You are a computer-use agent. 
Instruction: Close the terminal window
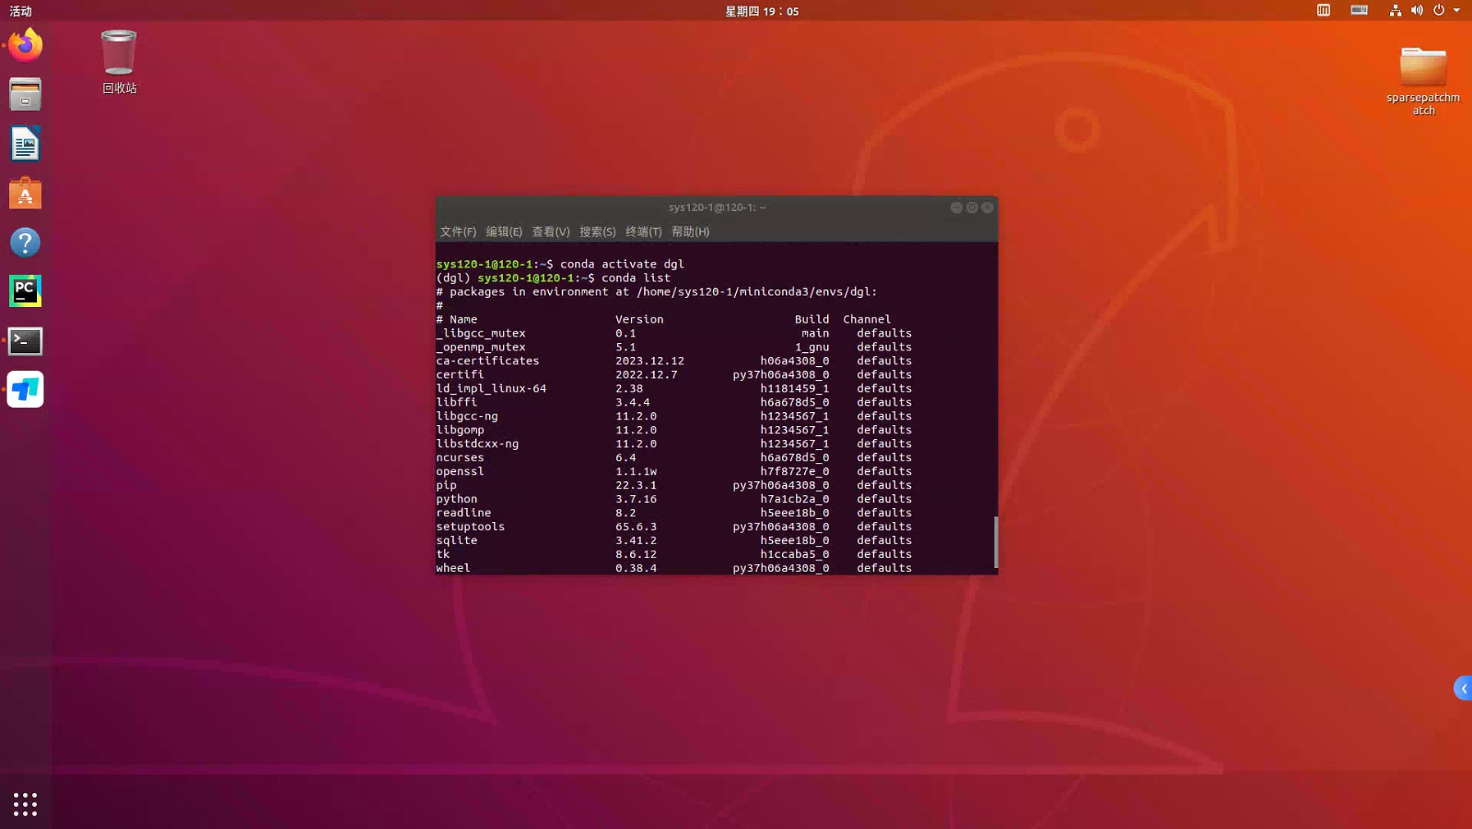[987, 208]
